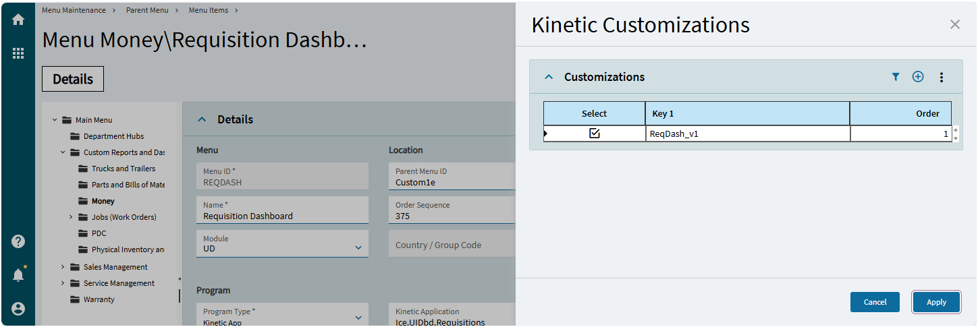Open the user profile icon
This screenshot has height=327, width=978.
pyautogui.click(x=18, y=309)
